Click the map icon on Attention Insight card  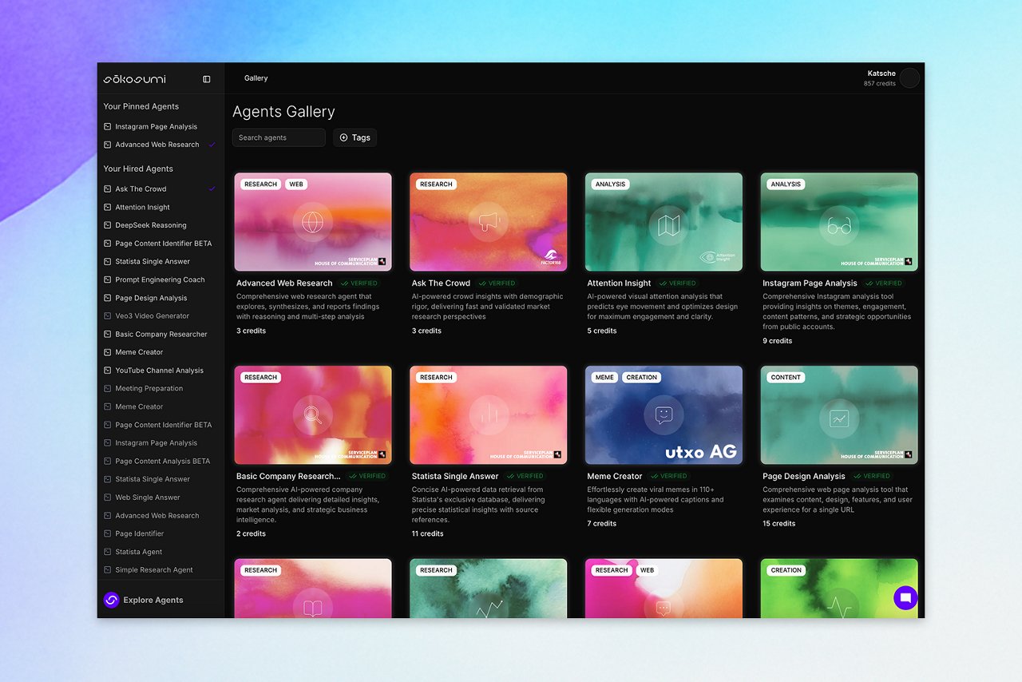[667, 225]
